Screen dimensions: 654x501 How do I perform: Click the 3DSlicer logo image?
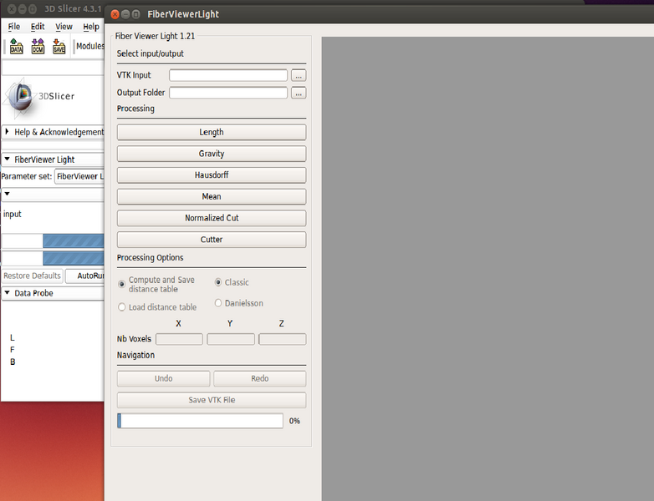tap(20, 95)
